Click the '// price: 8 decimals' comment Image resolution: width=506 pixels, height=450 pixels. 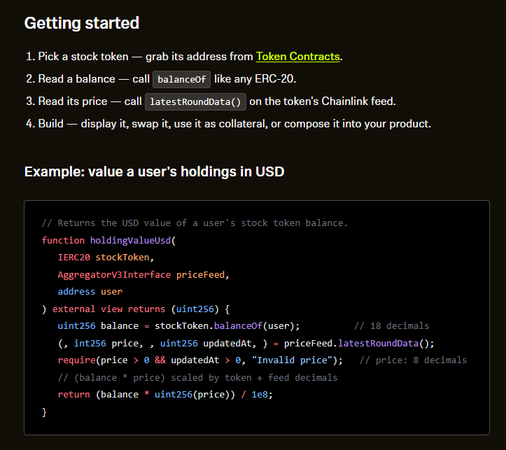tap(413, 360)
